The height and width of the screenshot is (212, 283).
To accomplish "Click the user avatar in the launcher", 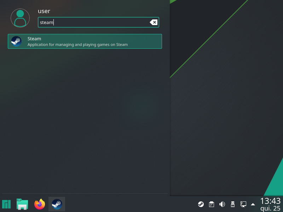I will point(20,18).
